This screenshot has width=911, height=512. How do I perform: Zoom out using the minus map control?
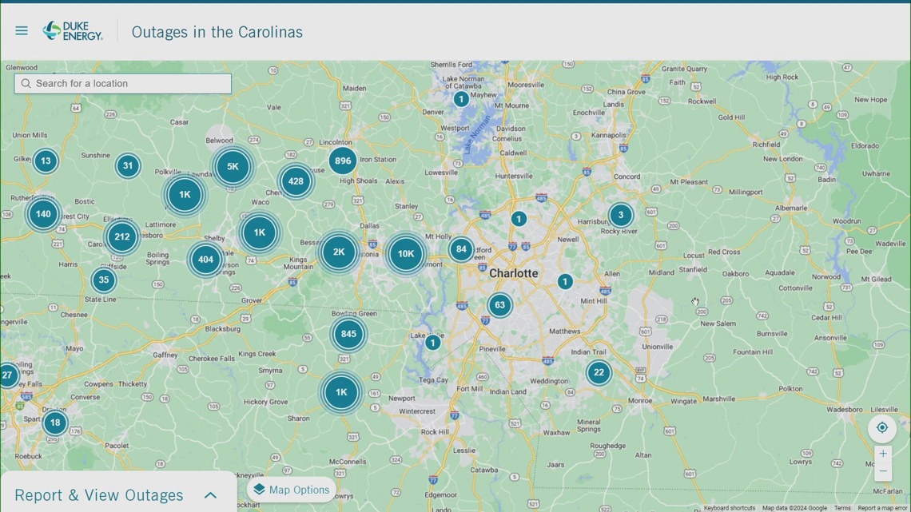[882, 471]
